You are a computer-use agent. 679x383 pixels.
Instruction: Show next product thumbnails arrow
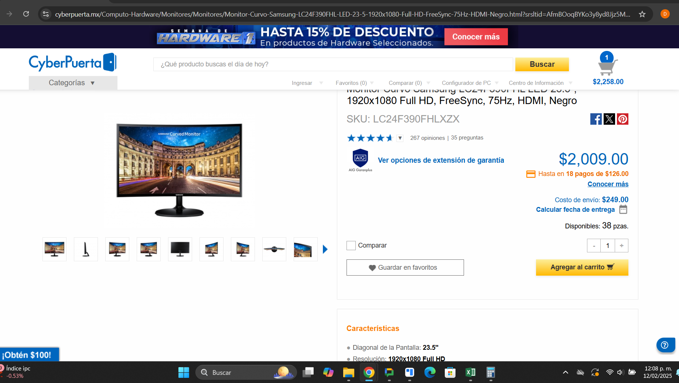pos(325,249)
